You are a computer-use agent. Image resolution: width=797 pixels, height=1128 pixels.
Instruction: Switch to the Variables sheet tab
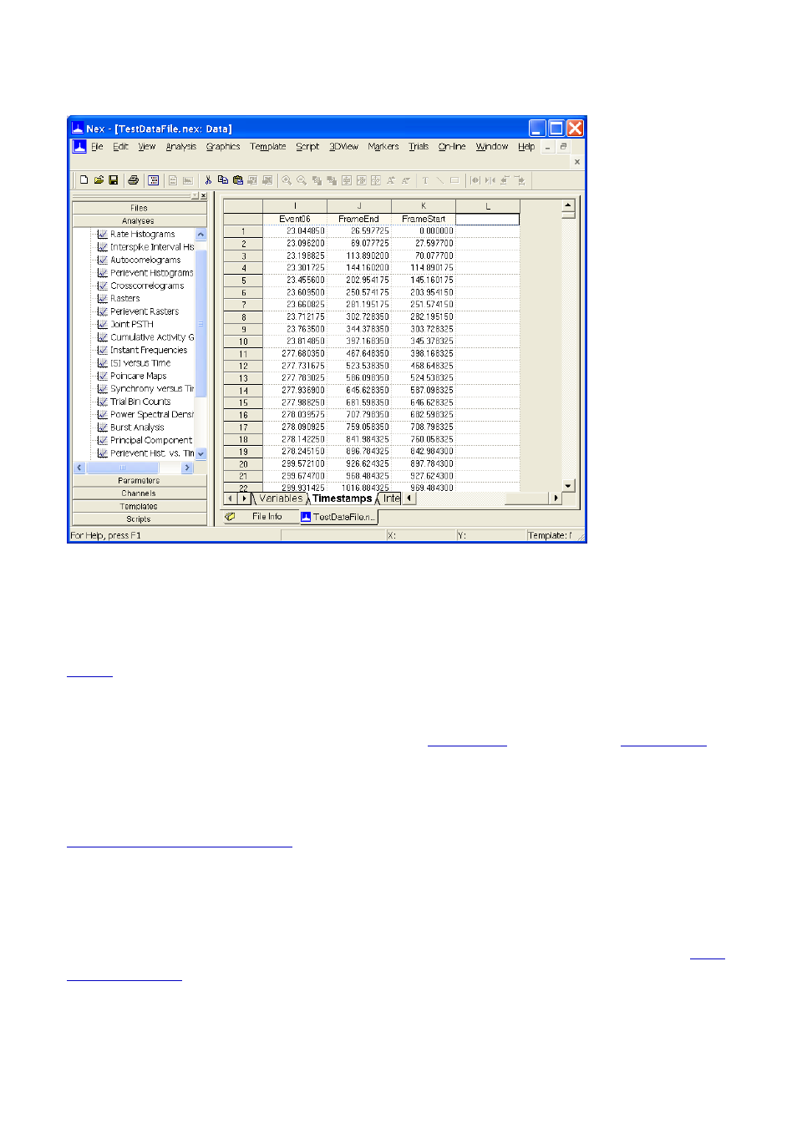pos(281,498)
